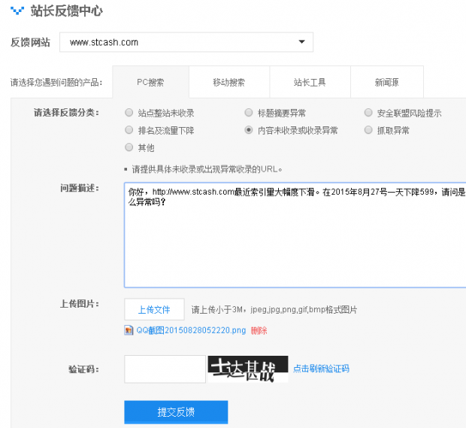Click the PNG file icon beside QQ截图 attachment
This screenshot has height=428, width=466.
click(129, 330)
